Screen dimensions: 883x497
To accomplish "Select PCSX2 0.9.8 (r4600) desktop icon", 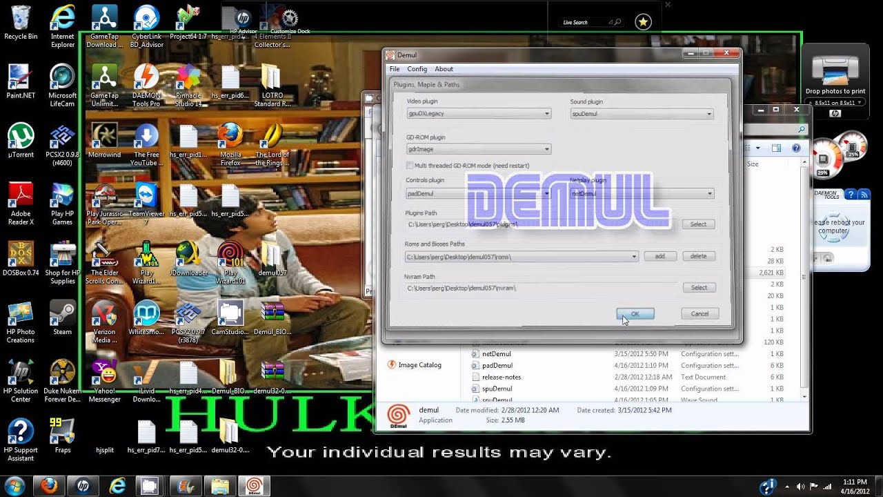I will [62, 146].
